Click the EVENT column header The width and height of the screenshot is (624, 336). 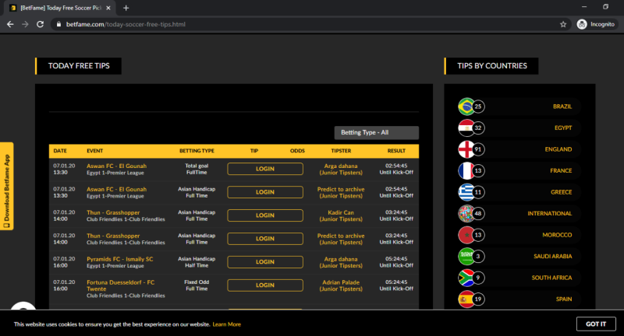(94, 151)
